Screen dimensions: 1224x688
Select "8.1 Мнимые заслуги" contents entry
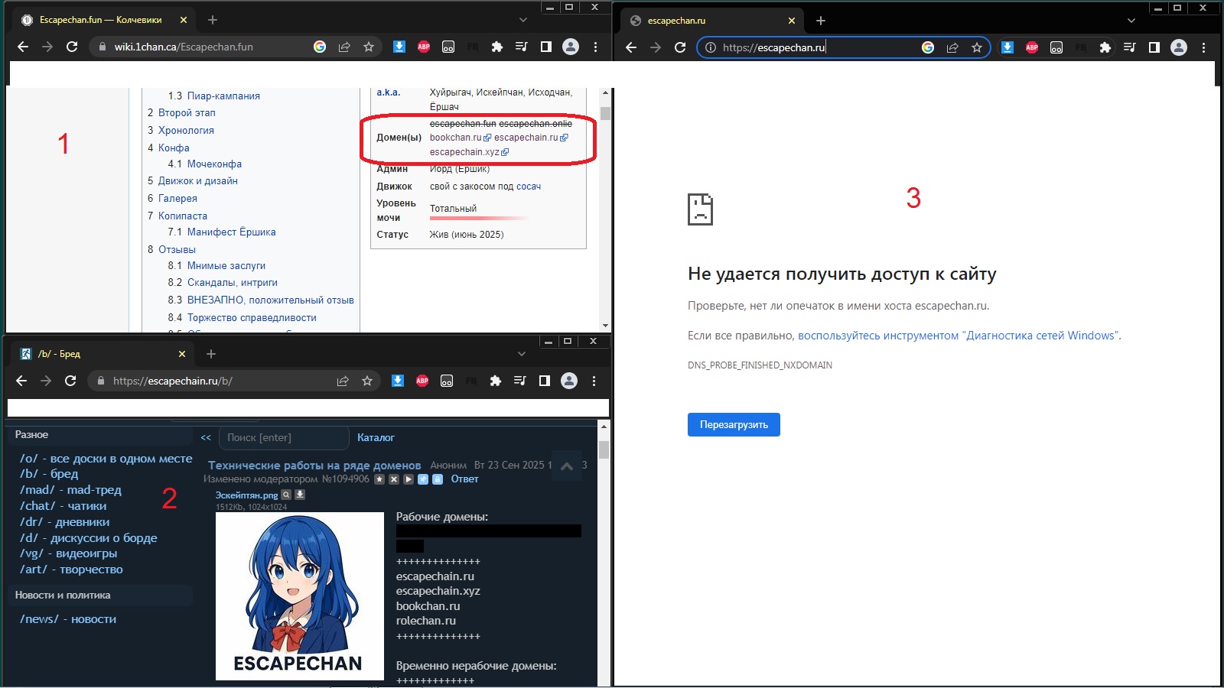[226, 265]
